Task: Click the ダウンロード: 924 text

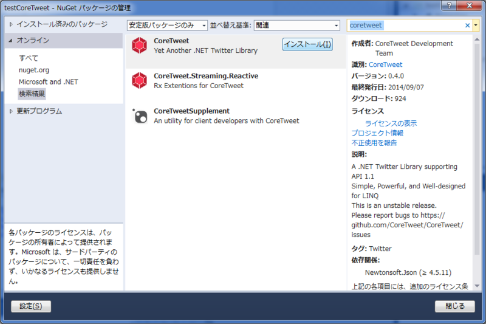Action: [378, 98]
